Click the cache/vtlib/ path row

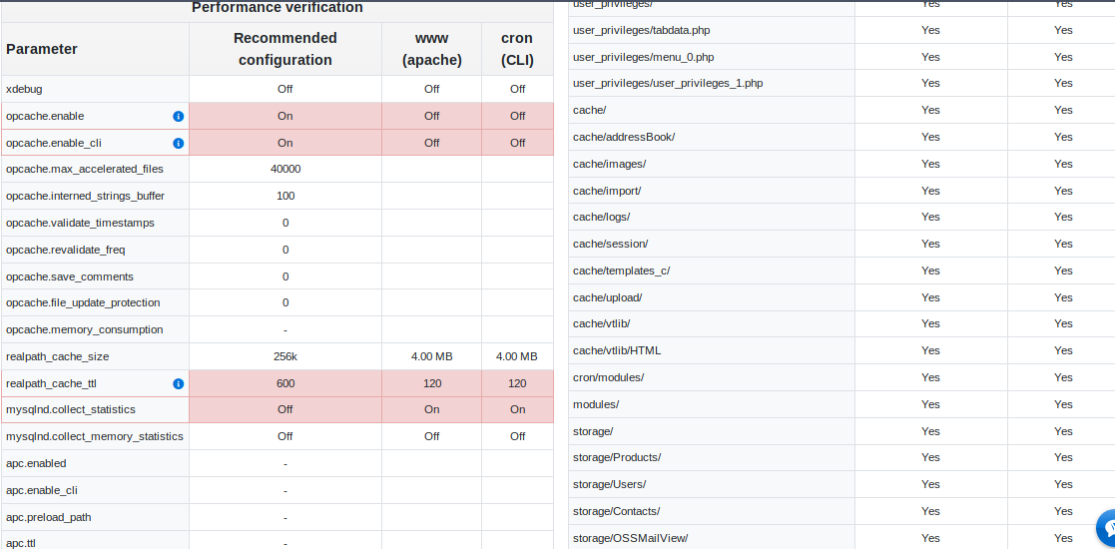pyautogui.click(x=841, y=323)
